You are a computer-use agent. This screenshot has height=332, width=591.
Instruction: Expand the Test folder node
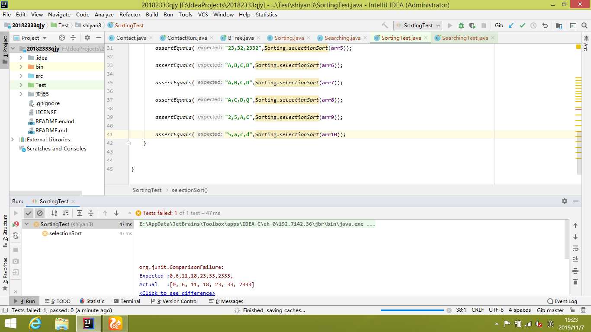(21, 85)
